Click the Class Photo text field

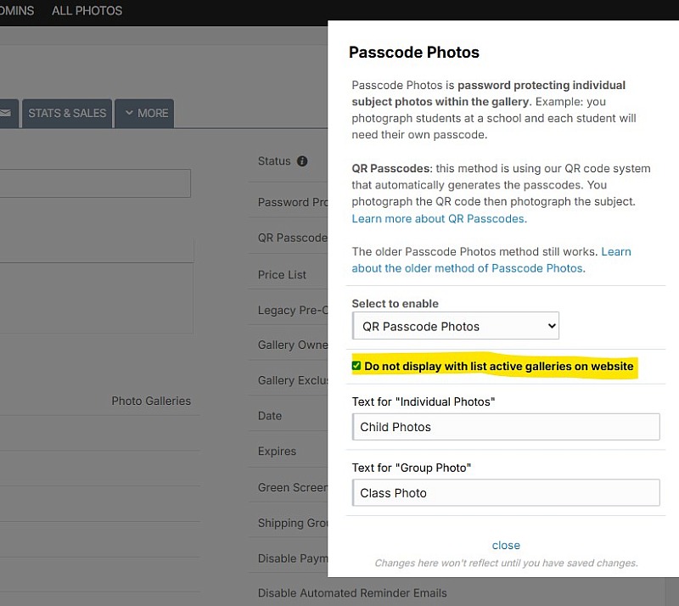coord(506,492)
